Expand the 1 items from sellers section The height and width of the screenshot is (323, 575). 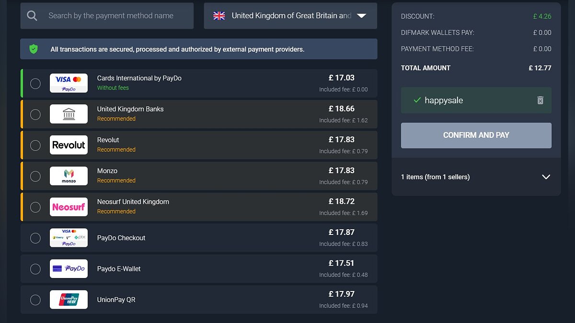pyautogui.click(x=545, y=177)
